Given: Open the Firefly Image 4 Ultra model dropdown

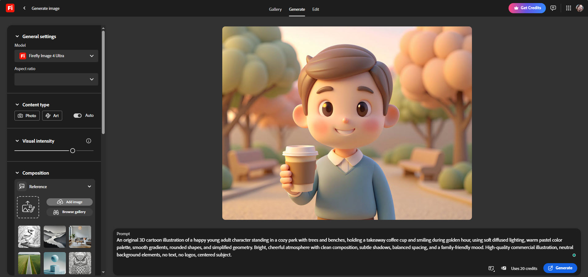Looking at the screenshot, I should pyautogui.click(x=56, y=56).
